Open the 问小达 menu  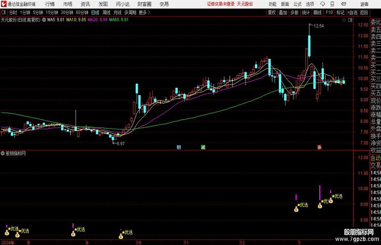pos(123,4)
